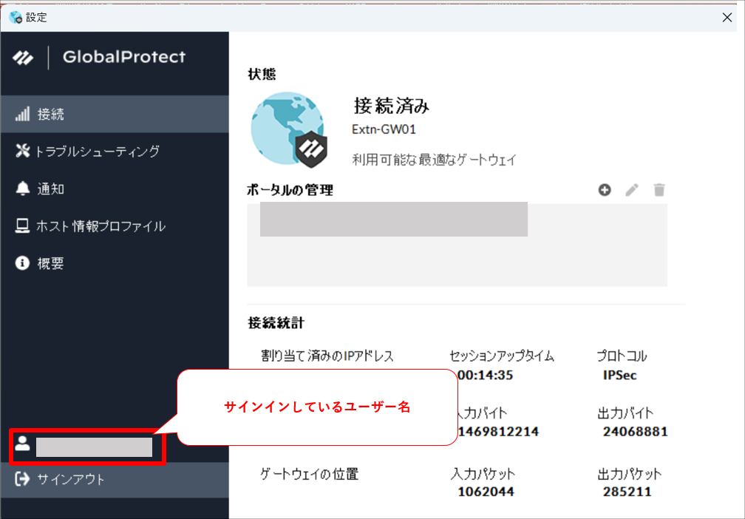The height and width of the screenshot is (519, 745).
Task: Open トラブルシューティング in the sidebar
Action: pos(115,151)
